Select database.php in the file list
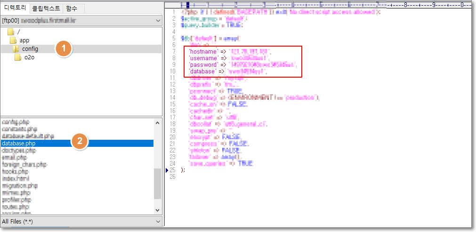 click(x=19, y=143)
